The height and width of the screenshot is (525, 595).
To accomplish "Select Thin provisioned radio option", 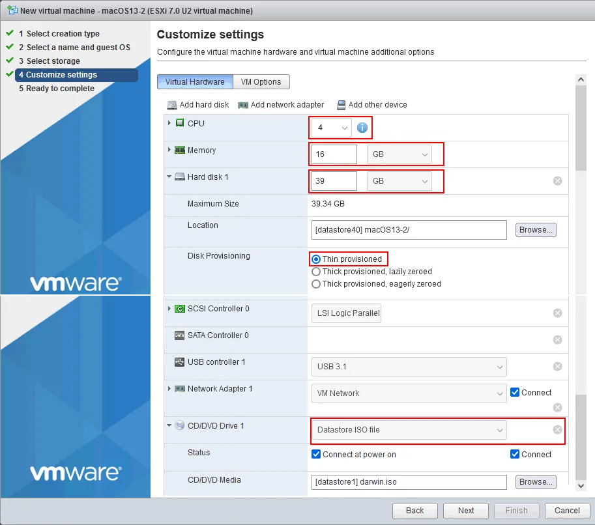I will (x=316, y=259).
